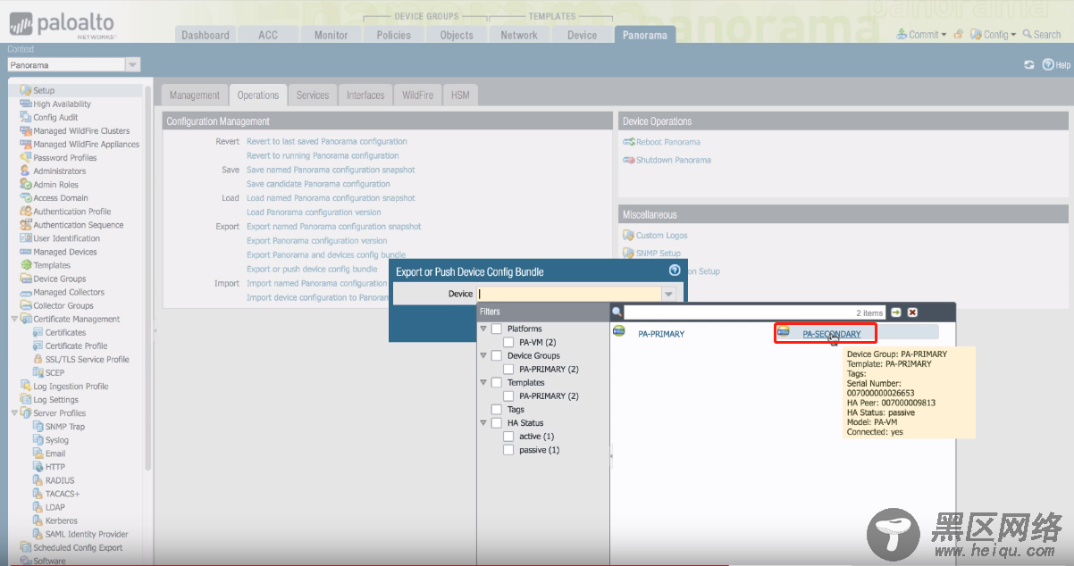Open Password Profiles in sidebar
This screenshot has width=1074, height=566.
coord(64,157)
